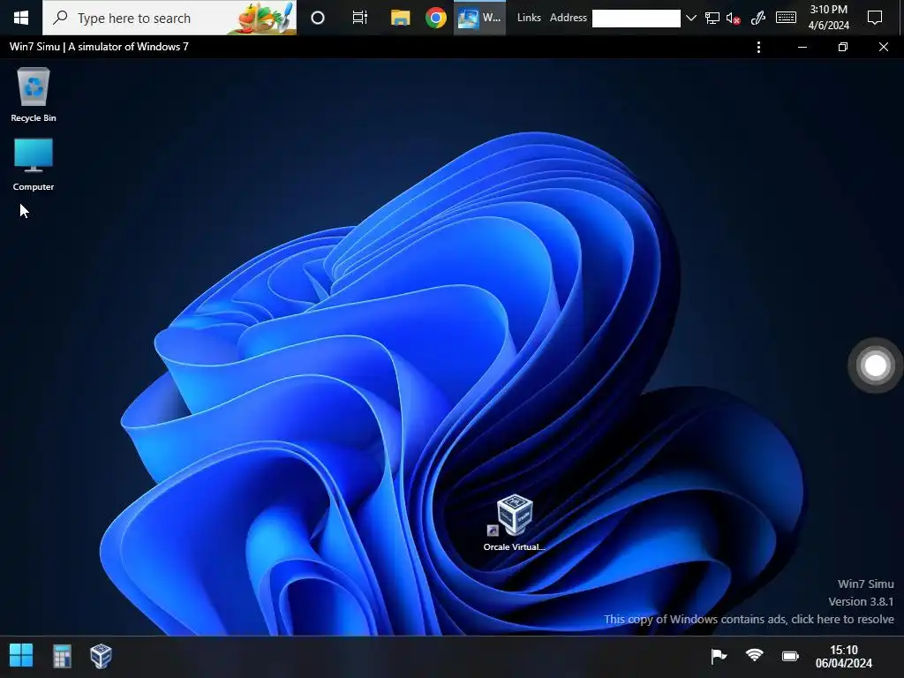Show the touch keyboard icon
The width and height of the screenshot is (904, 678).
coord(786,18)
